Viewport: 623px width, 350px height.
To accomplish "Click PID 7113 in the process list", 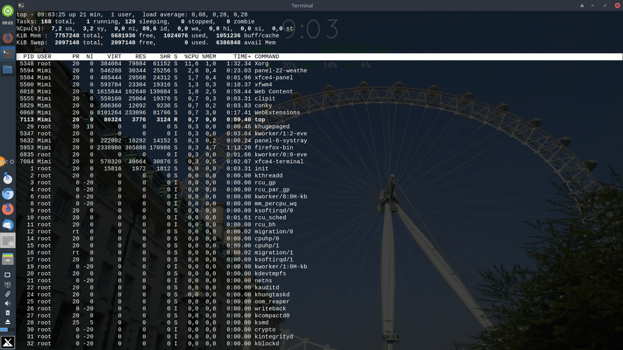I will [x=27, y=120].
